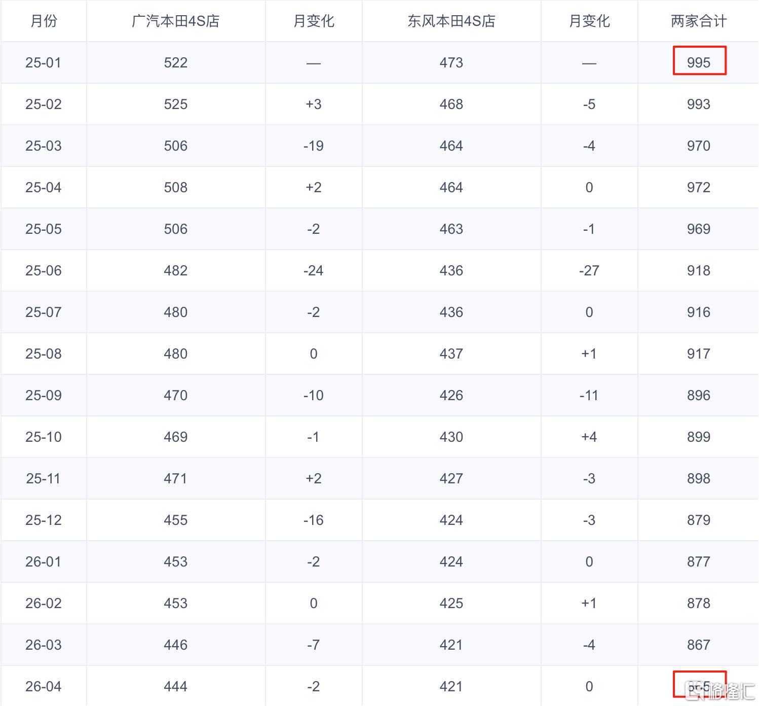Image resolution: width=759 pixels, height=706 pixels.
Task: Click the -19 change in row 25-03
Action: 314,146
